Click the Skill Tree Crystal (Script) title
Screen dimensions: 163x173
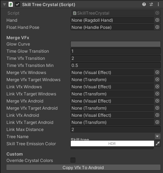(49, 5)
